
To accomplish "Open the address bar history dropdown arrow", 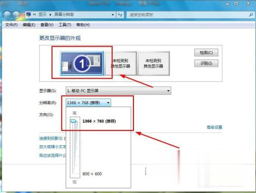I will click(113, 15).
